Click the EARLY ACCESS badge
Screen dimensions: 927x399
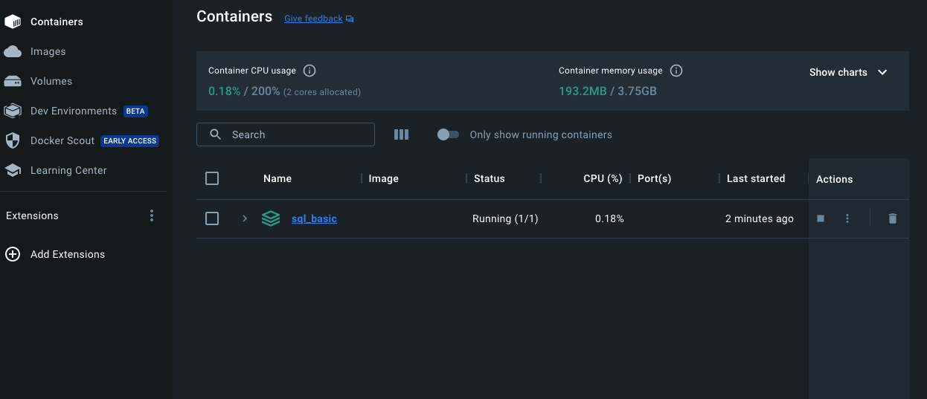click(x=130, y=140)
